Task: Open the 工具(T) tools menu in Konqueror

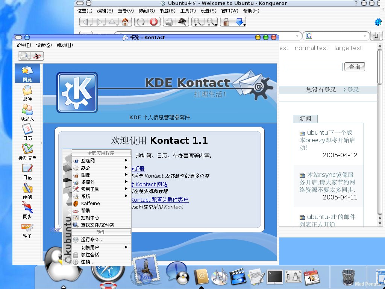Action: tap(188, 11)
